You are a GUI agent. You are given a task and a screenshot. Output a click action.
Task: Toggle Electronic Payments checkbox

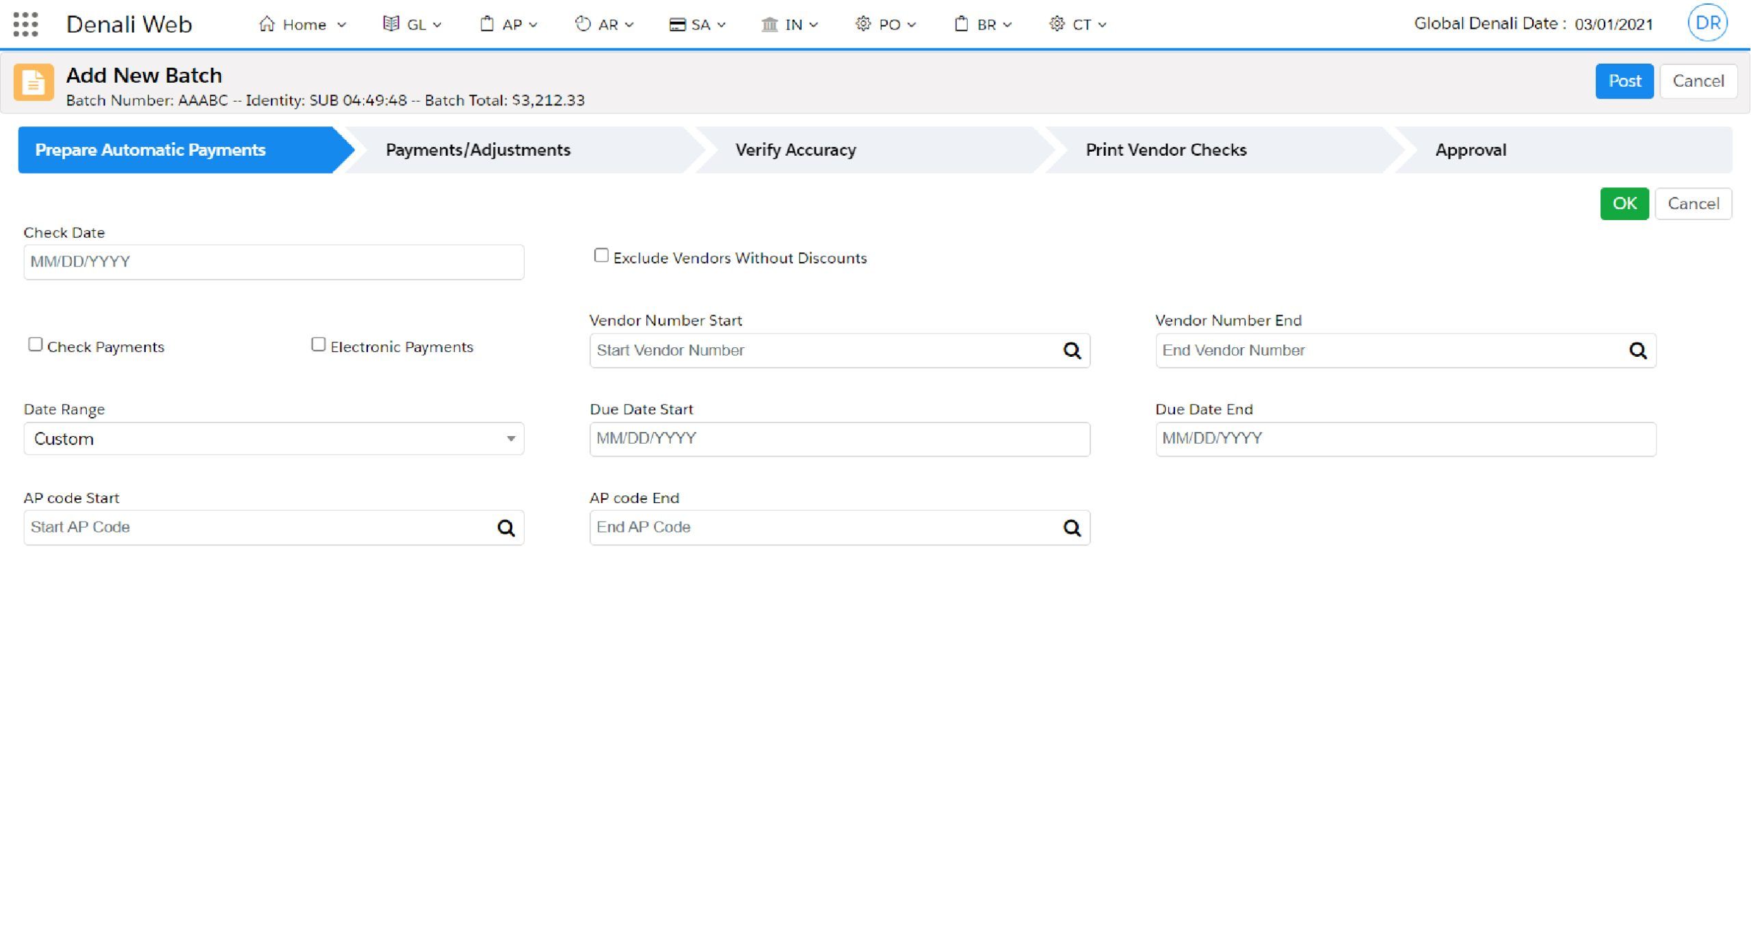[x=318, y=345]
